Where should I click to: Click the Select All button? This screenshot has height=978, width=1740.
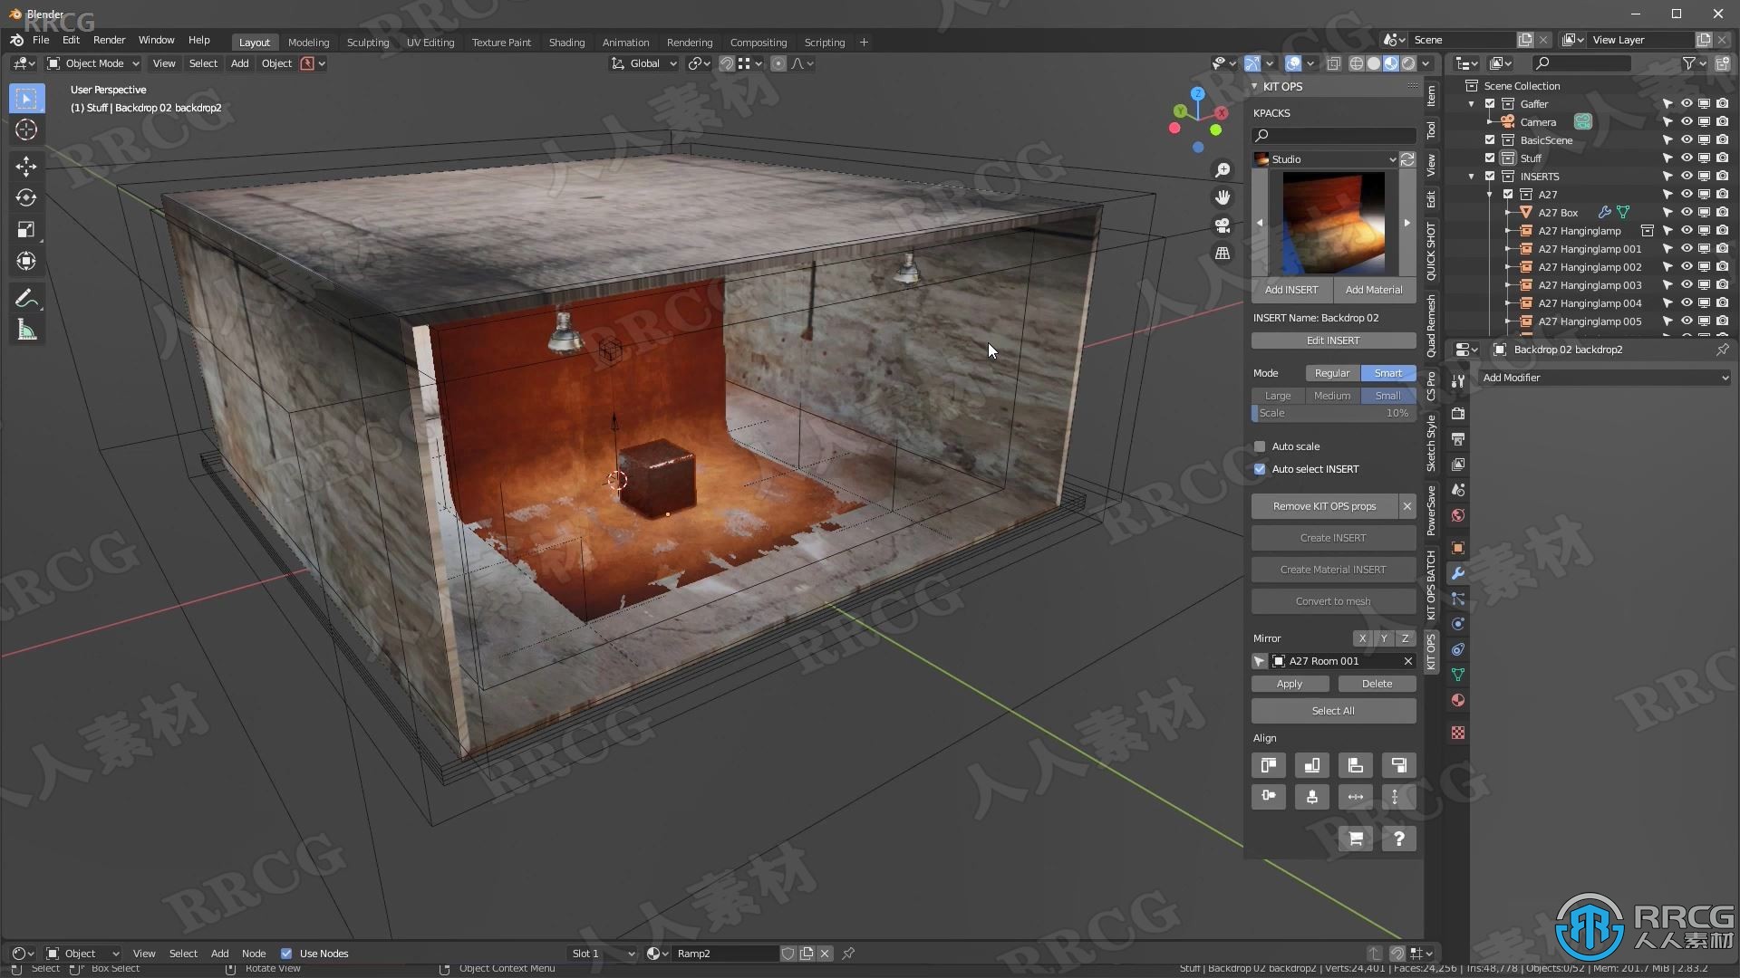pyautogui.click(x=1333, y=711)
